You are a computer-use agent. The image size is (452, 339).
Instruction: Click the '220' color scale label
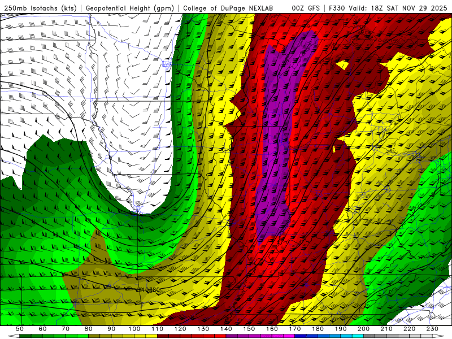409,329
